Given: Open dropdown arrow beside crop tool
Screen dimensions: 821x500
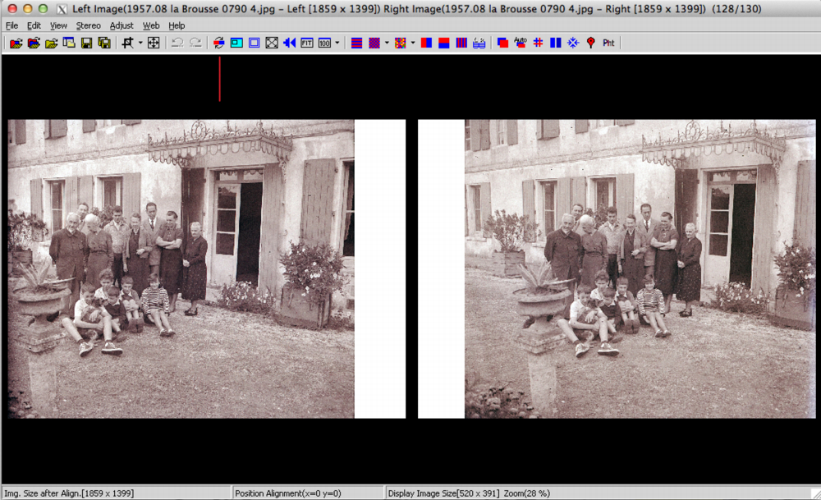Looking at the screenshot, I should (x=140, y=43).
